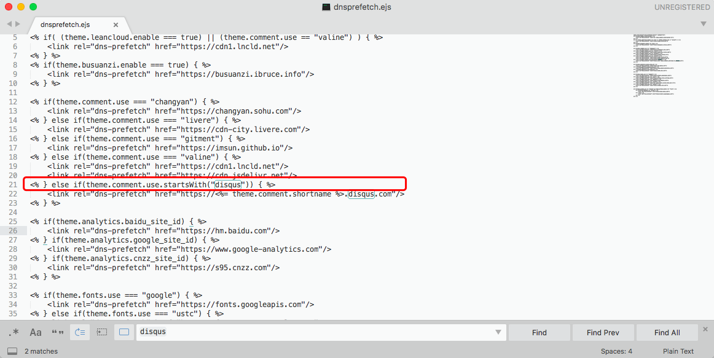Image resolution: width=714 pixels, height=358 pixels.
Task: Open Plain Text syntax selector
Action: coord(678,351)
